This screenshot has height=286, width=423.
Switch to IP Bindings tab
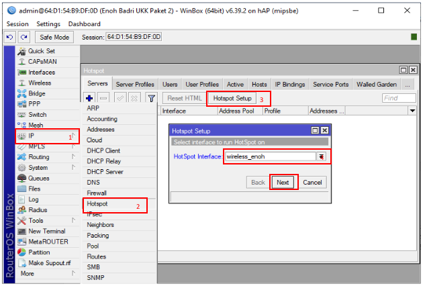(290, 85)
